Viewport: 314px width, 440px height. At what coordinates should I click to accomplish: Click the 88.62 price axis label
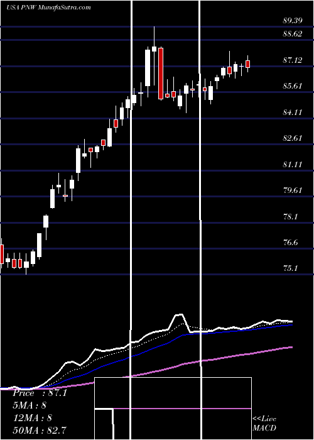(293, 34)
